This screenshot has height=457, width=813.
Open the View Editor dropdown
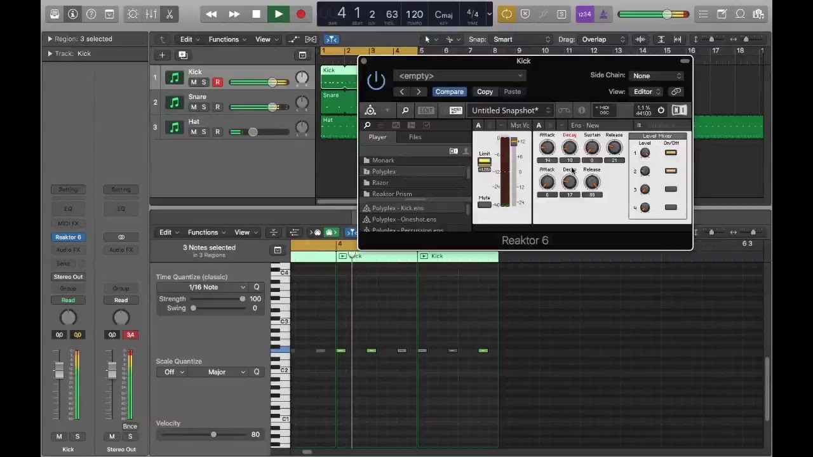[x=647, y=91]
